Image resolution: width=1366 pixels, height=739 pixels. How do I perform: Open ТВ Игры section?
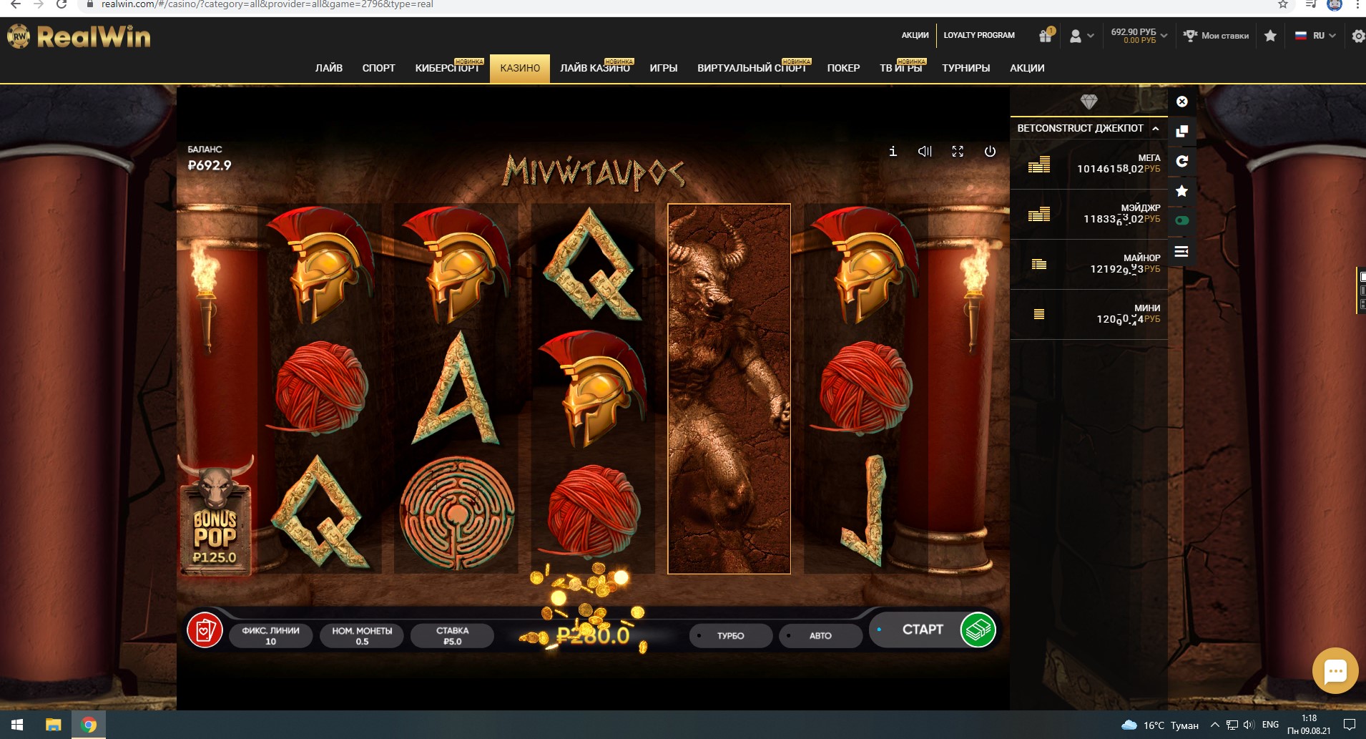click(901, 68)
